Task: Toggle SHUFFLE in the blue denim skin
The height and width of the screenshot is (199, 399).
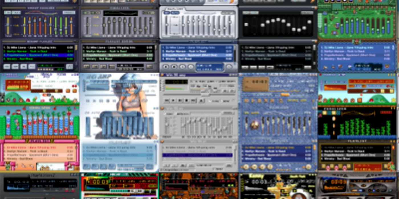Action: 293,101
